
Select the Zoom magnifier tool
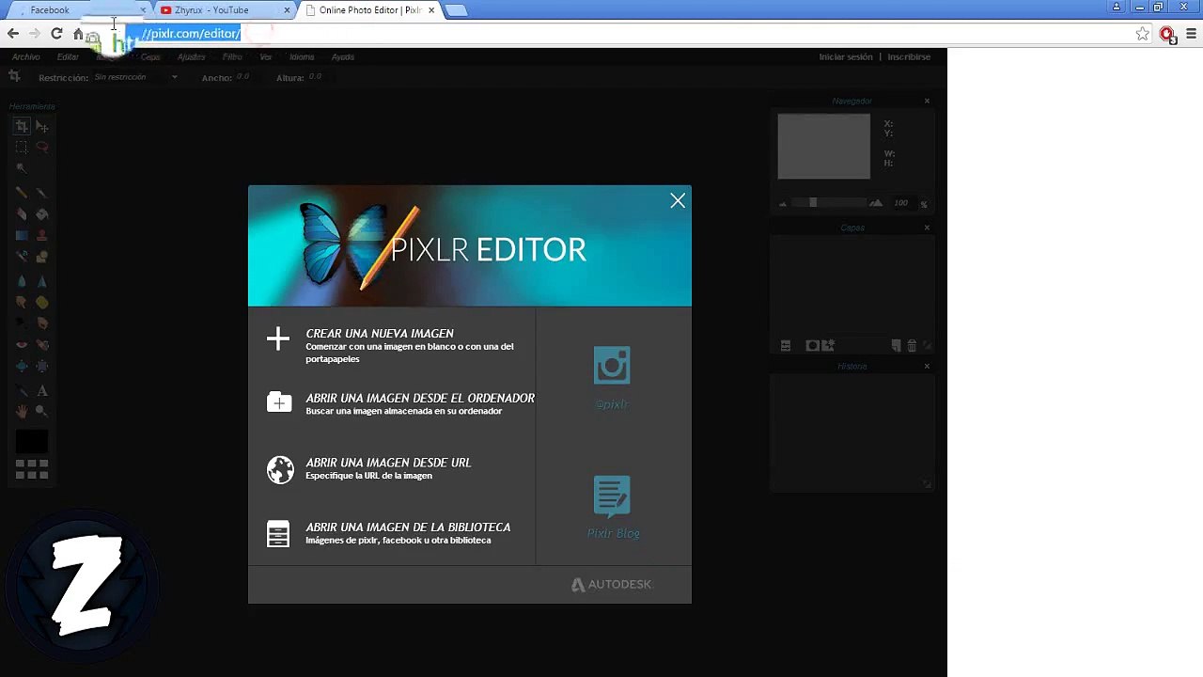[42, 411]
